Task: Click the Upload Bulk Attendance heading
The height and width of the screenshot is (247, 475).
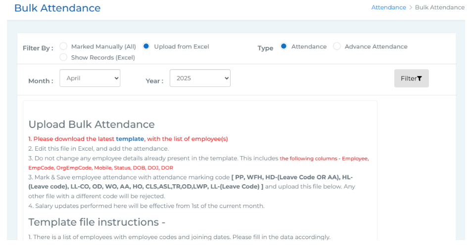Action: (x=92, y=124)
